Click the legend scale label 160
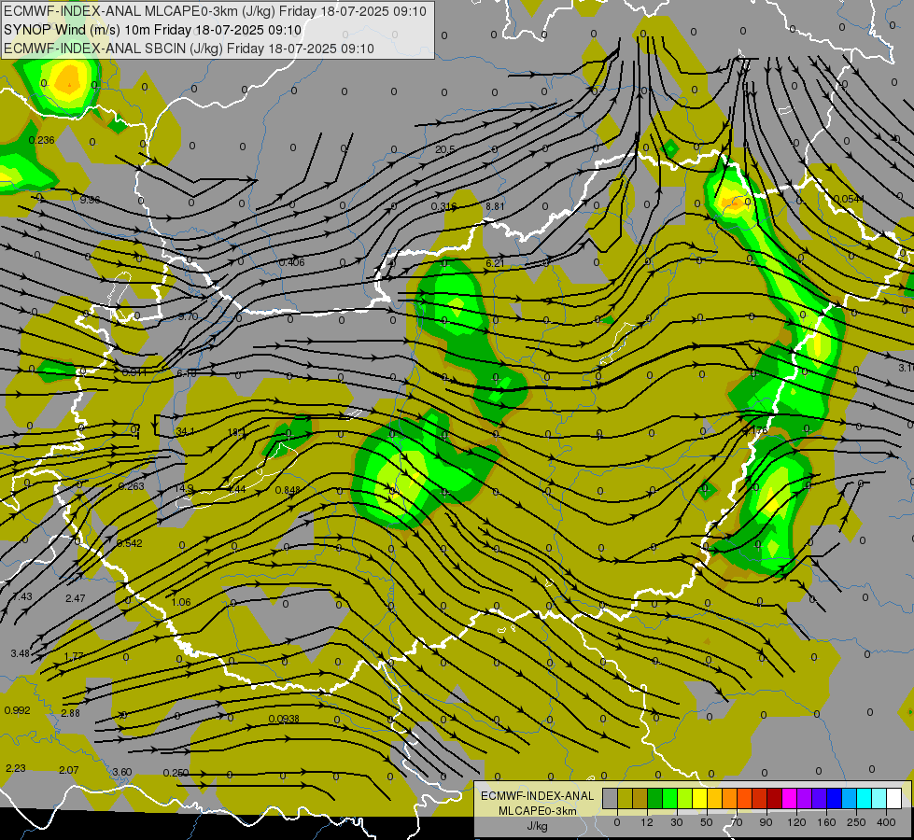Viewport: 914px width, 840px height. pyautogui.click(x=826, y=822)
